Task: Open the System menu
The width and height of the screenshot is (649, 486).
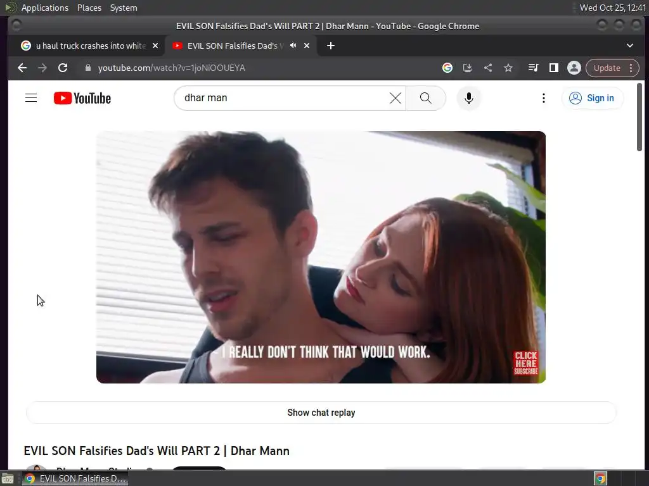Action: 124,8
